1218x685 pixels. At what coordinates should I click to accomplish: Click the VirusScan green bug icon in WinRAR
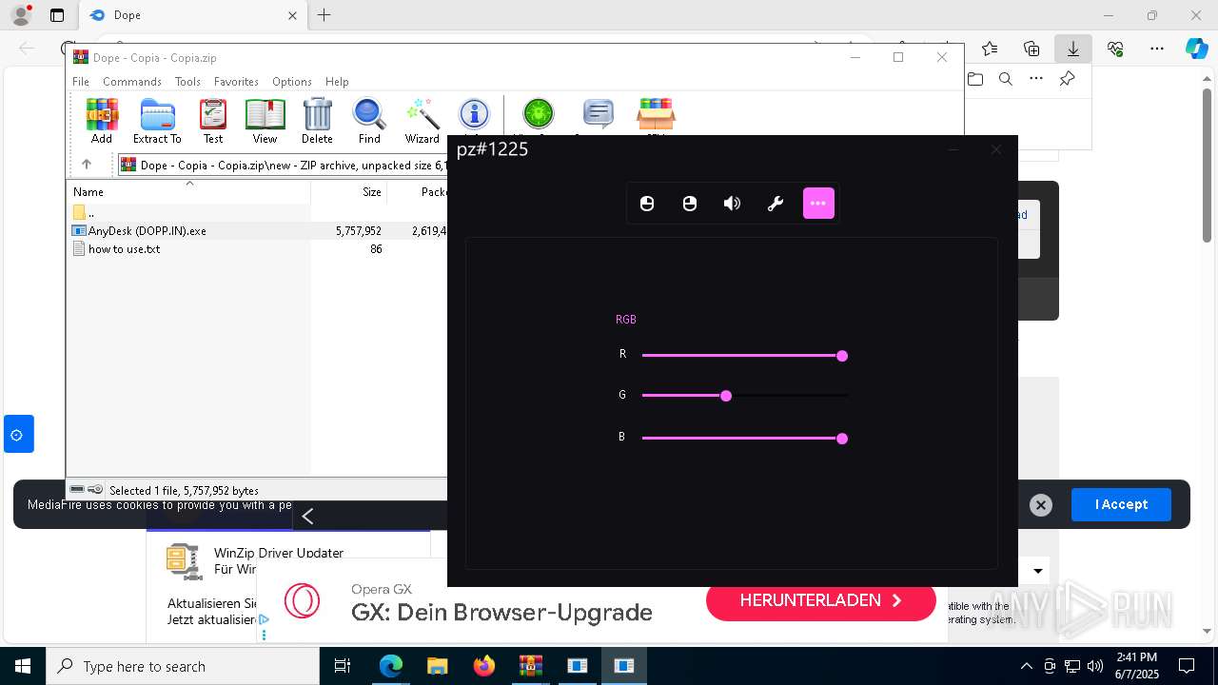(x=539, y=116)
